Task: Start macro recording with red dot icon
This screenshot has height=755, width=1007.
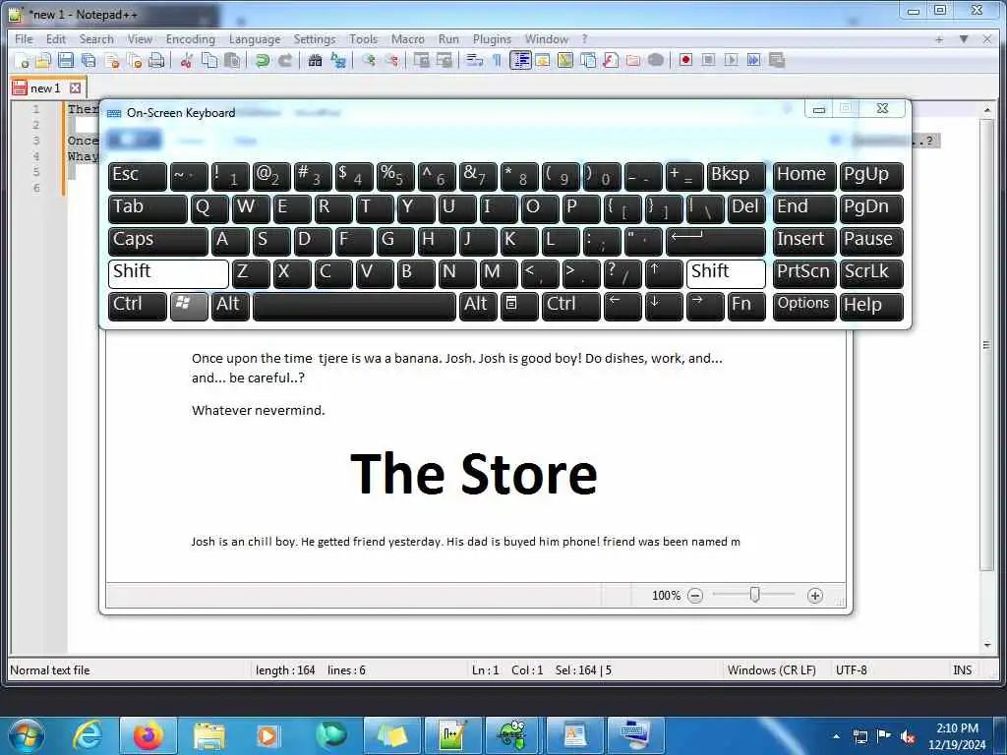Action: [x=685, y=60]
